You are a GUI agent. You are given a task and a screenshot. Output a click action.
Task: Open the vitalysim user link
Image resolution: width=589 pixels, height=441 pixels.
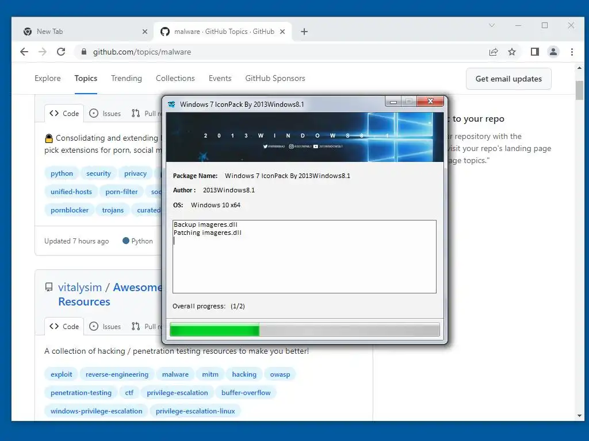[79, 287]
